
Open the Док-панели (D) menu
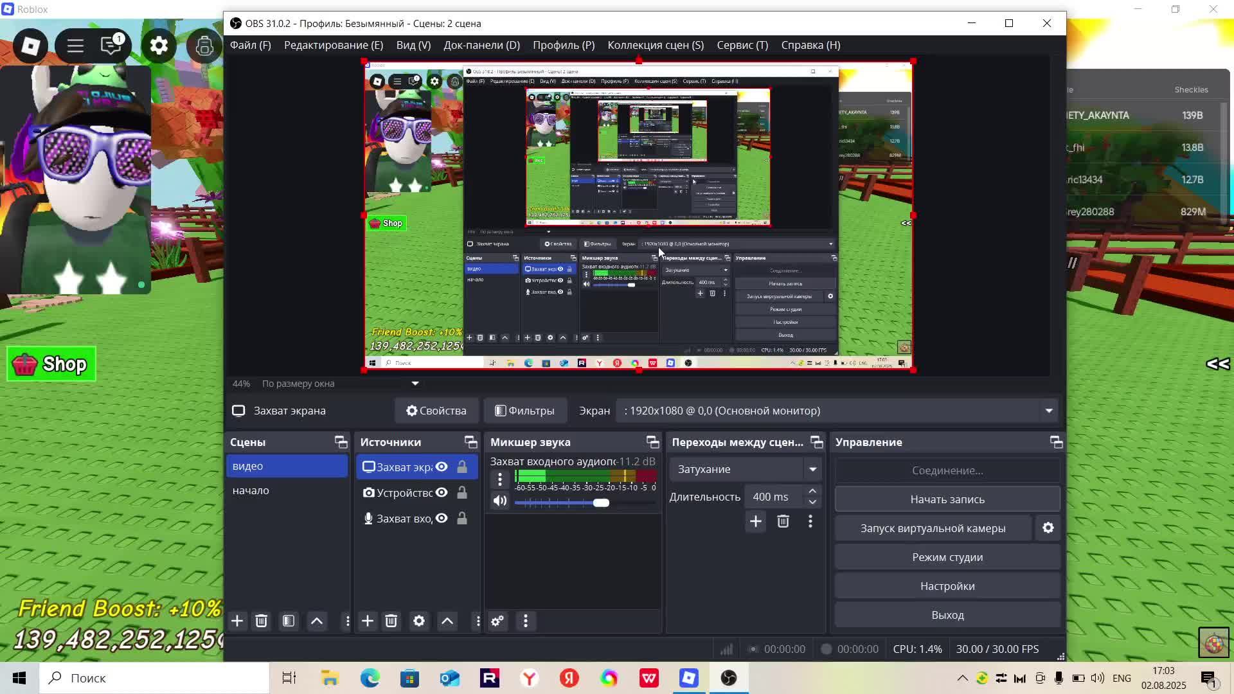tap(481, 45)
